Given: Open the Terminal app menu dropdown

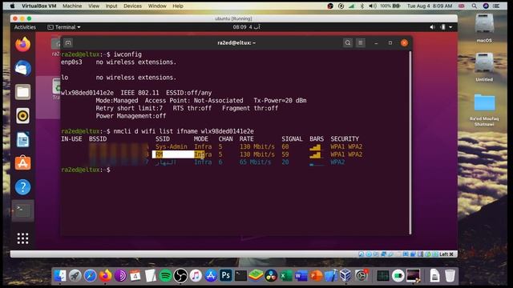Looking at the screenshot, I should (64, 27).
